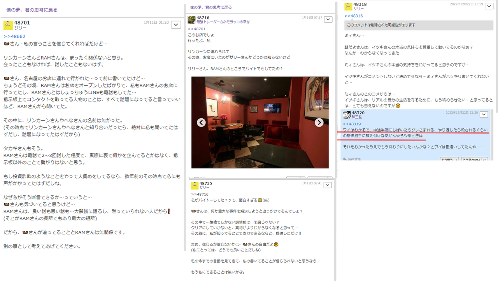Click post number 48735
This screenshot has height=281, width=498.
pos(206,183)
